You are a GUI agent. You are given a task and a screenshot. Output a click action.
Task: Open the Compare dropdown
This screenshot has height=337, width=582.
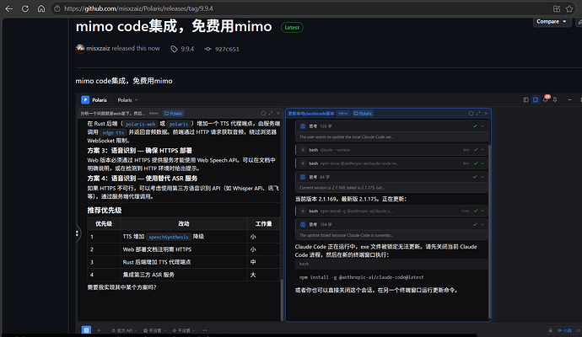coord(551,22)
